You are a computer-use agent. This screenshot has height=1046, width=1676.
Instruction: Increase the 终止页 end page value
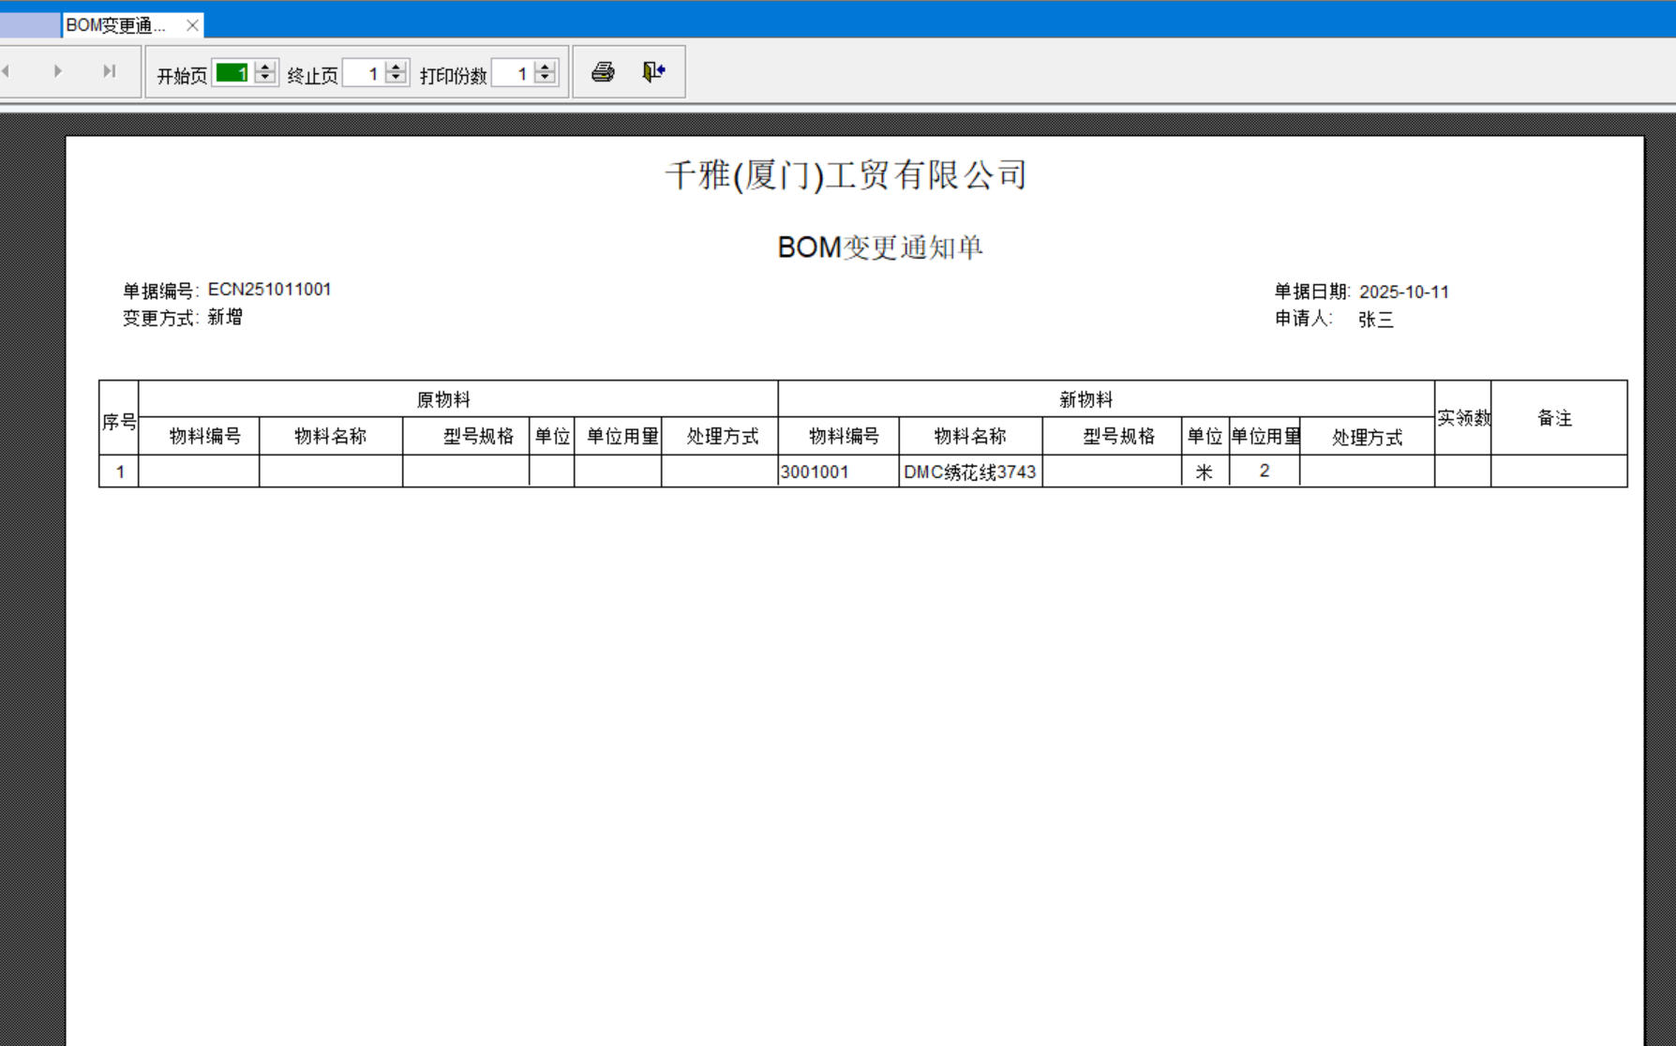pyautogui.click(x=396, y=67)
